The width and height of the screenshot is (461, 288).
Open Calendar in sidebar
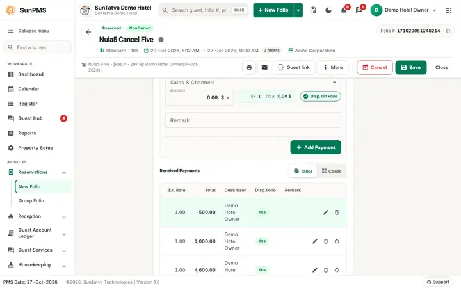point(37,89)
